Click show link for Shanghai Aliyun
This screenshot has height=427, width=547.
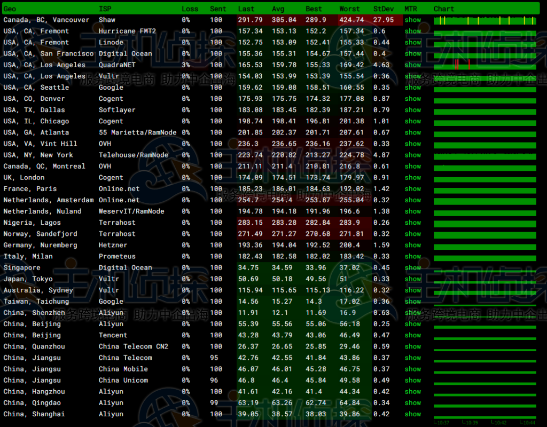[412, 414]
